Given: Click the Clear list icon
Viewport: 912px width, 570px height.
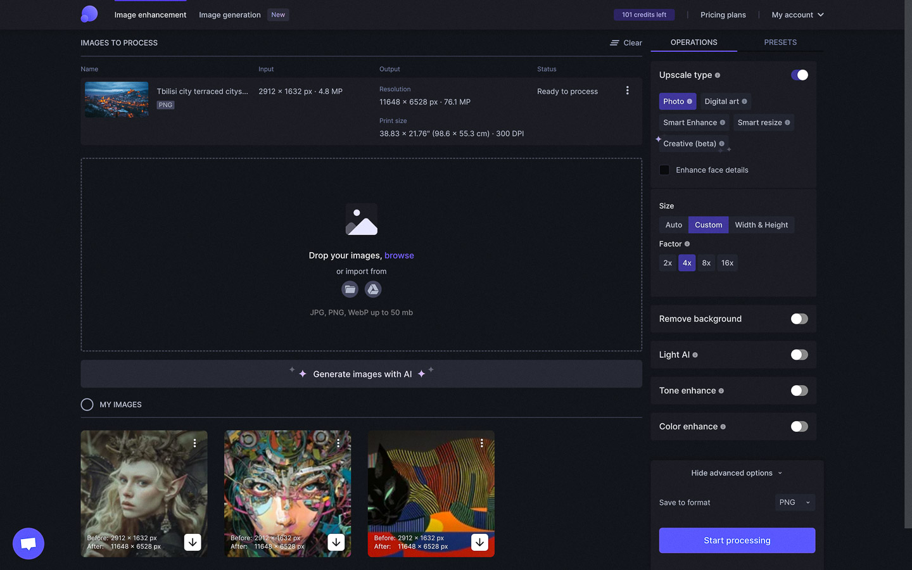Looking at the screenshot, I should 614,43.
